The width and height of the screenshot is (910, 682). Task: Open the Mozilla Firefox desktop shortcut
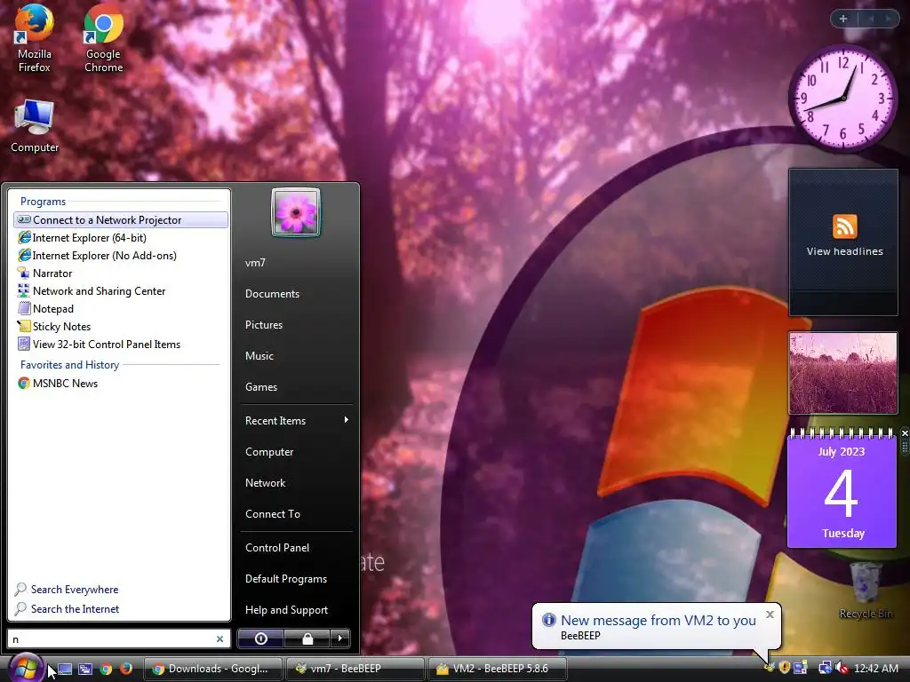tap(35, 38)
